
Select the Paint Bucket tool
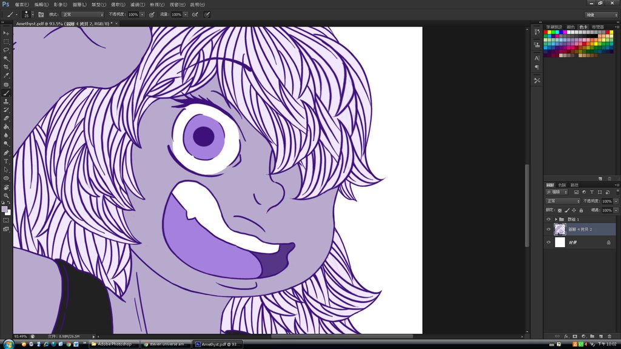tap(6, 127)
